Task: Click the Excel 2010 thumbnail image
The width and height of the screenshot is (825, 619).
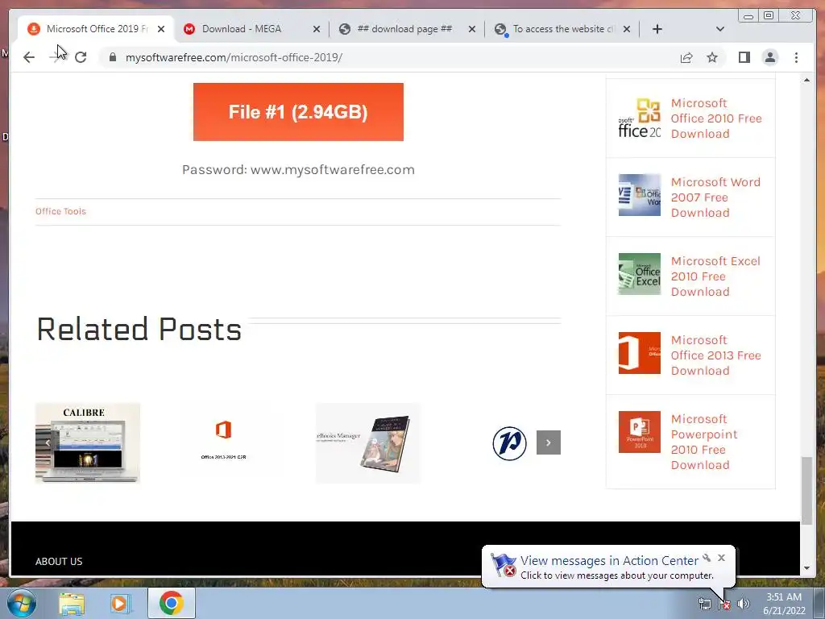Action: (x=639, y=274)
